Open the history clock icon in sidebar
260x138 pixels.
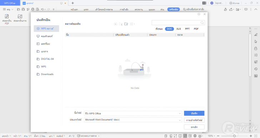coord(256,69)
